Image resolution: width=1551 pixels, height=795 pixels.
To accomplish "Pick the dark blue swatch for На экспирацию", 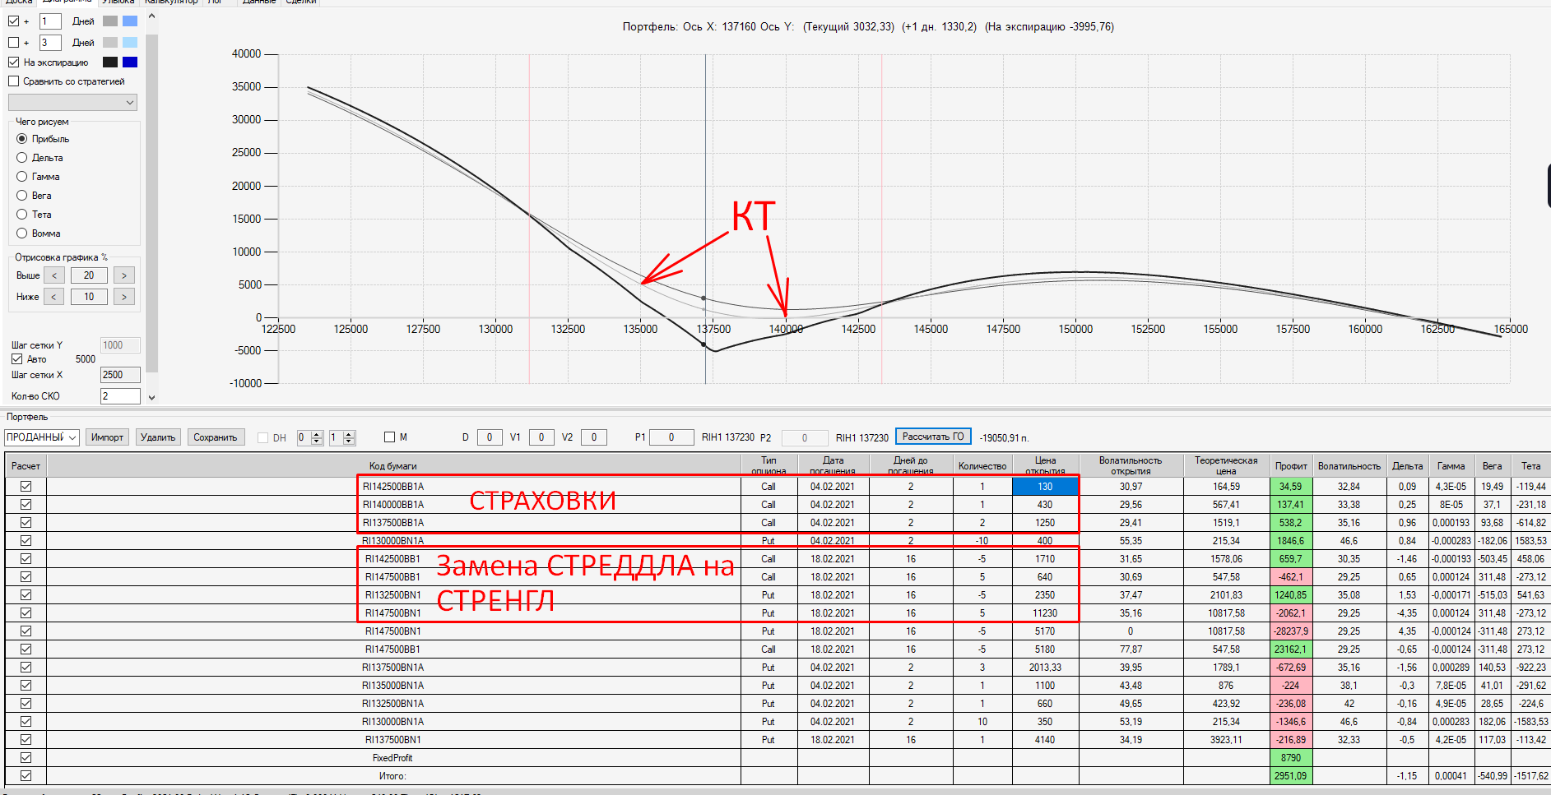I will [x=130, y=62].
